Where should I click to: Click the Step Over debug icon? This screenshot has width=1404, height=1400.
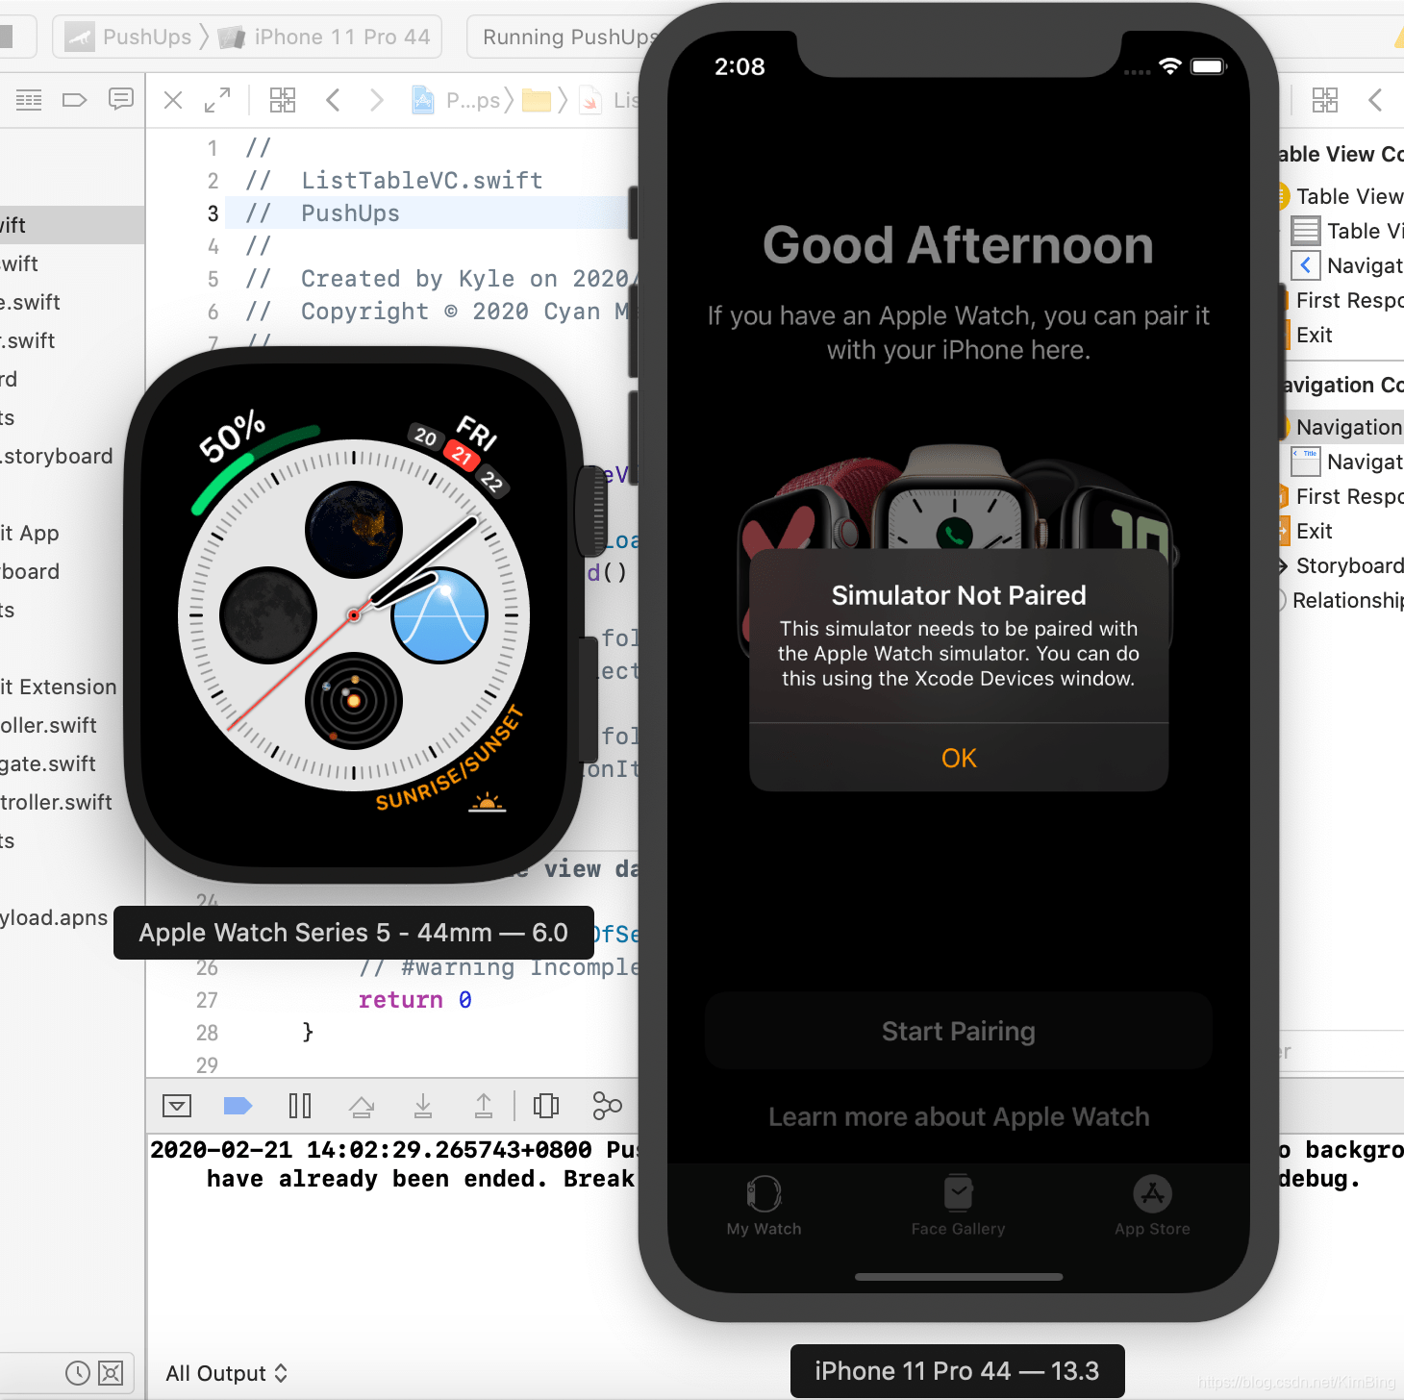(362, 1107)
